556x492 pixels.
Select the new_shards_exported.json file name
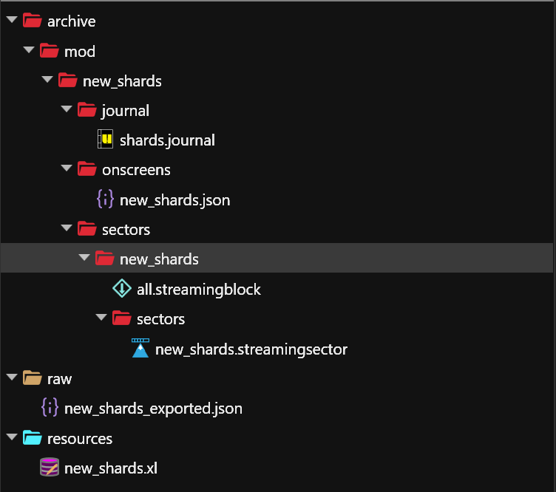pyautogui.click(x=153, y=408)
